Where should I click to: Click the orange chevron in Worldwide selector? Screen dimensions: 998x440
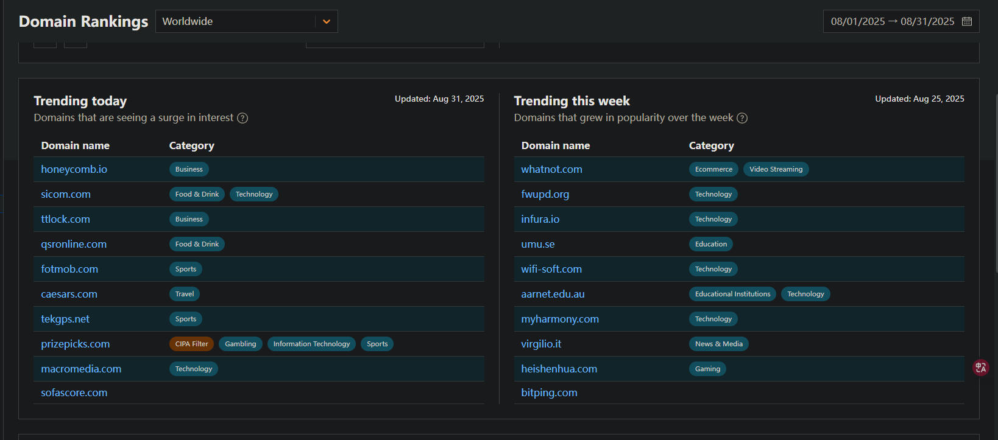(327, 21)
